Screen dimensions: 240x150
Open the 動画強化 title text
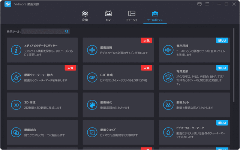tap(106, 102)
